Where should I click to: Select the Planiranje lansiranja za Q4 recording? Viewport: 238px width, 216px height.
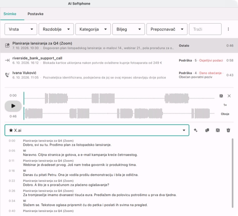click(x=119, y=45)
